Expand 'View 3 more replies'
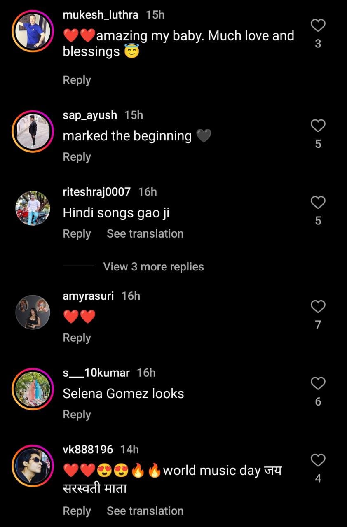Viewport: 347px width, 527px height. pos(153,267)
